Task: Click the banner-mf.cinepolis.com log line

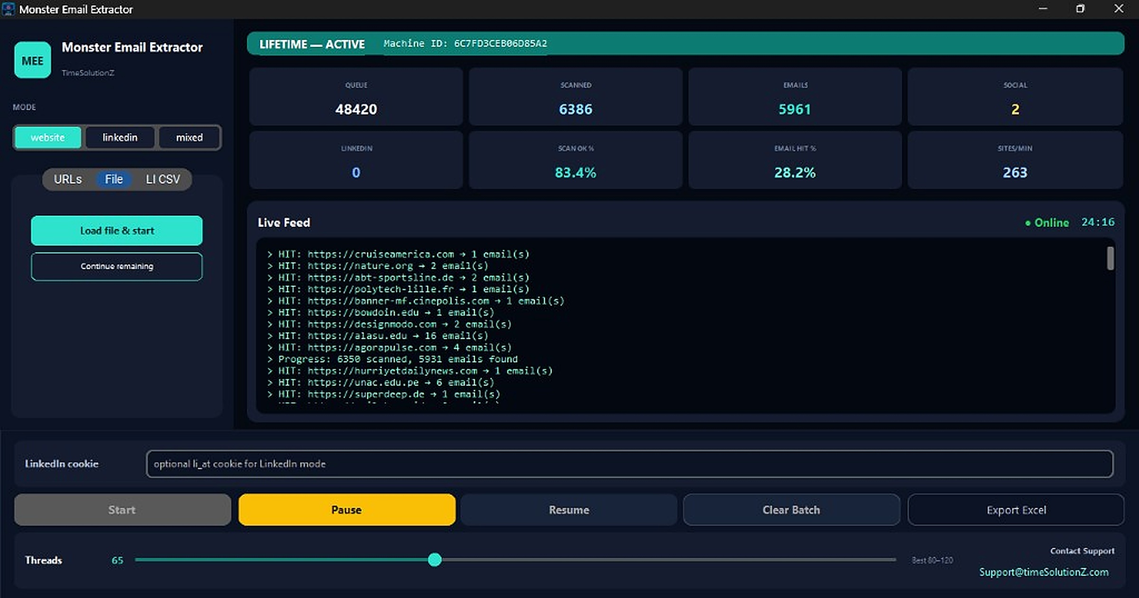Action: coord(416,301)
